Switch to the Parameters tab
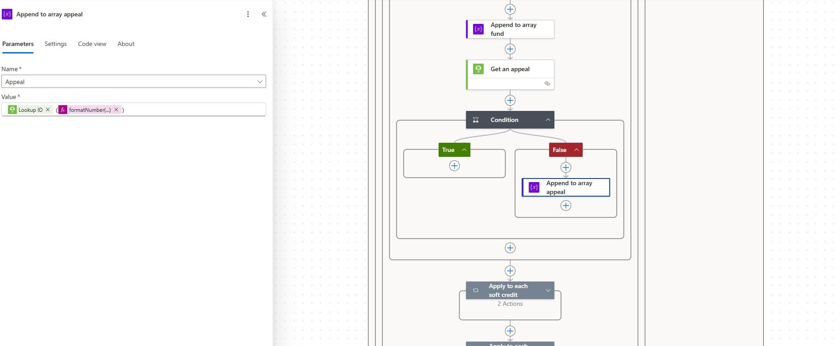 click(x=18, y=44)
